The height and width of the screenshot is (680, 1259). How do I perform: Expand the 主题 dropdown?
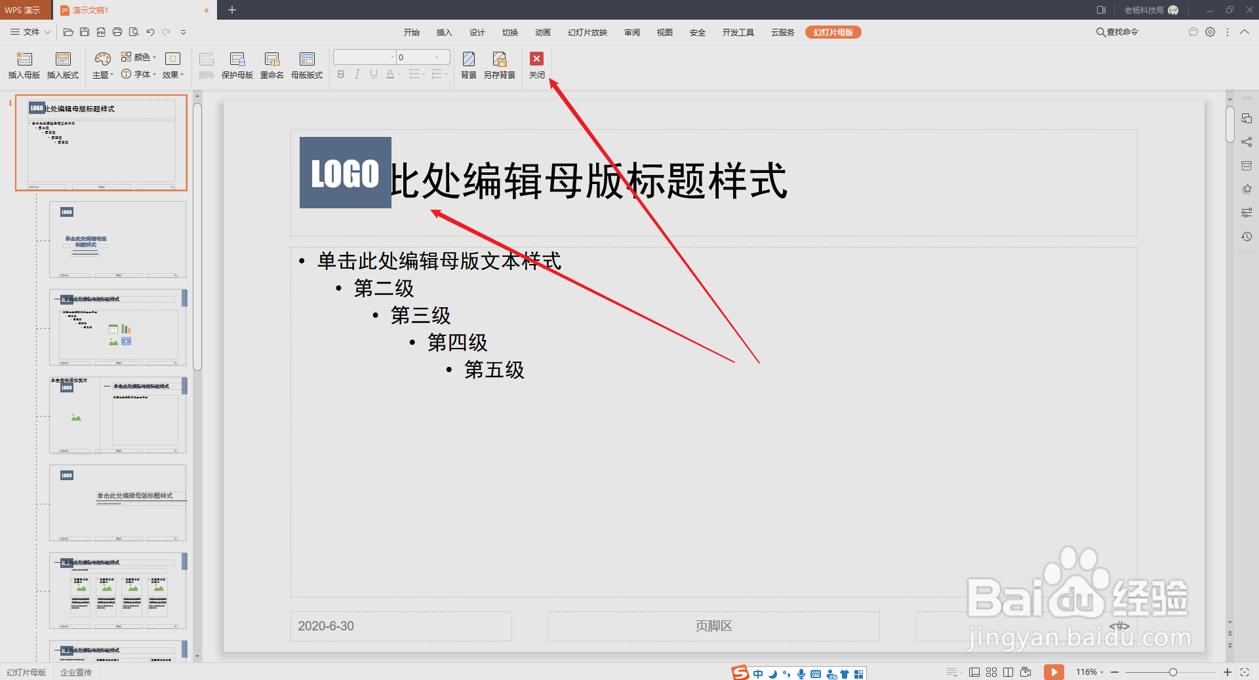pos(102,74)
